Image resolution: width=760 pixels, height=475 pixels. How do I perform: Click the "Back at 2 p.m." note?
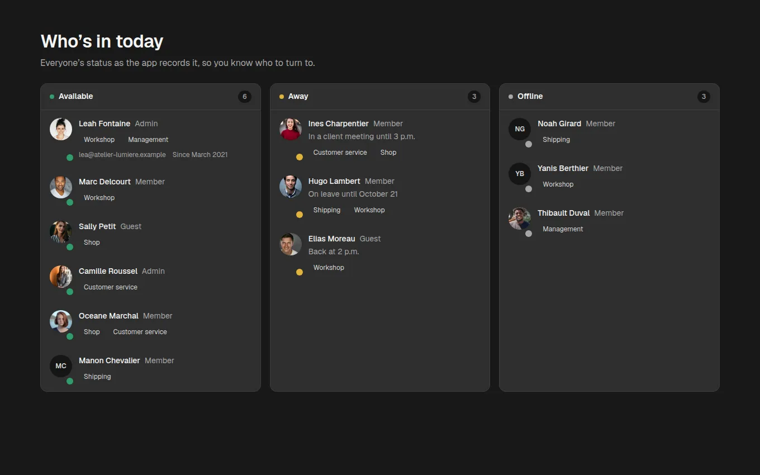tap(334, 251)
